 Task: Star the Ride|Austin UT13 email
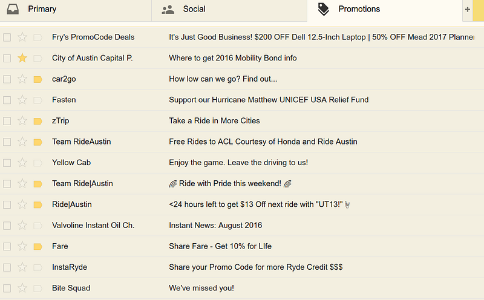point(22,204)
